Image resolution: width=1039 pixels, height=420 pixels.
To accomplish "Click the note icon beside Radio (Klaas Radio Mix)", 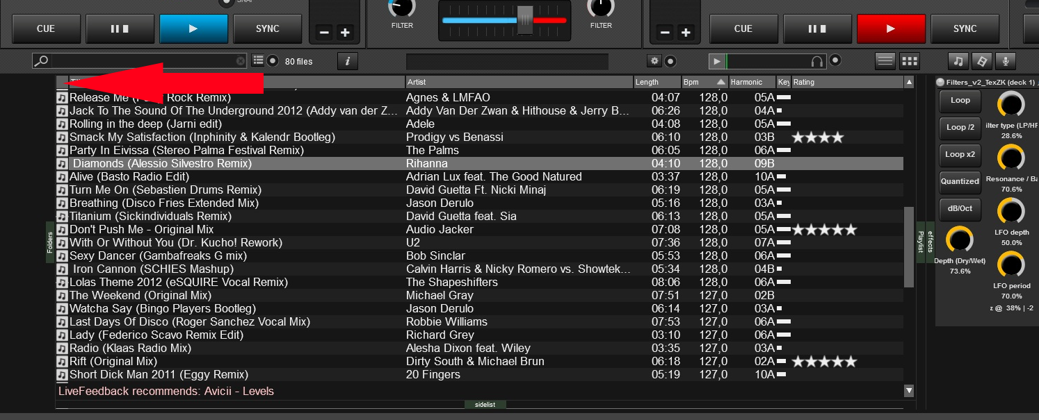I will click(62, 348).
